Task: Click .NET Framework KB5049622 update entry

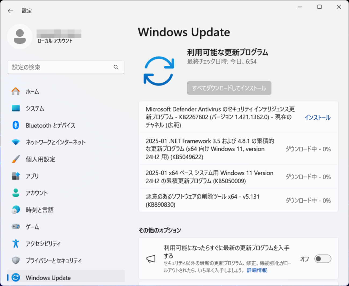Action: point(238,149)
